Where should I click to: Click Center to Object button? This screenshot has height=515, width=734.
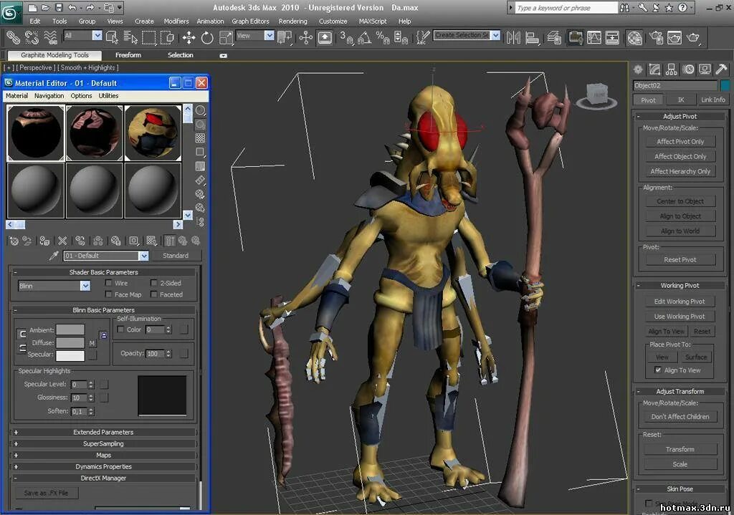(x=680, y=201)
